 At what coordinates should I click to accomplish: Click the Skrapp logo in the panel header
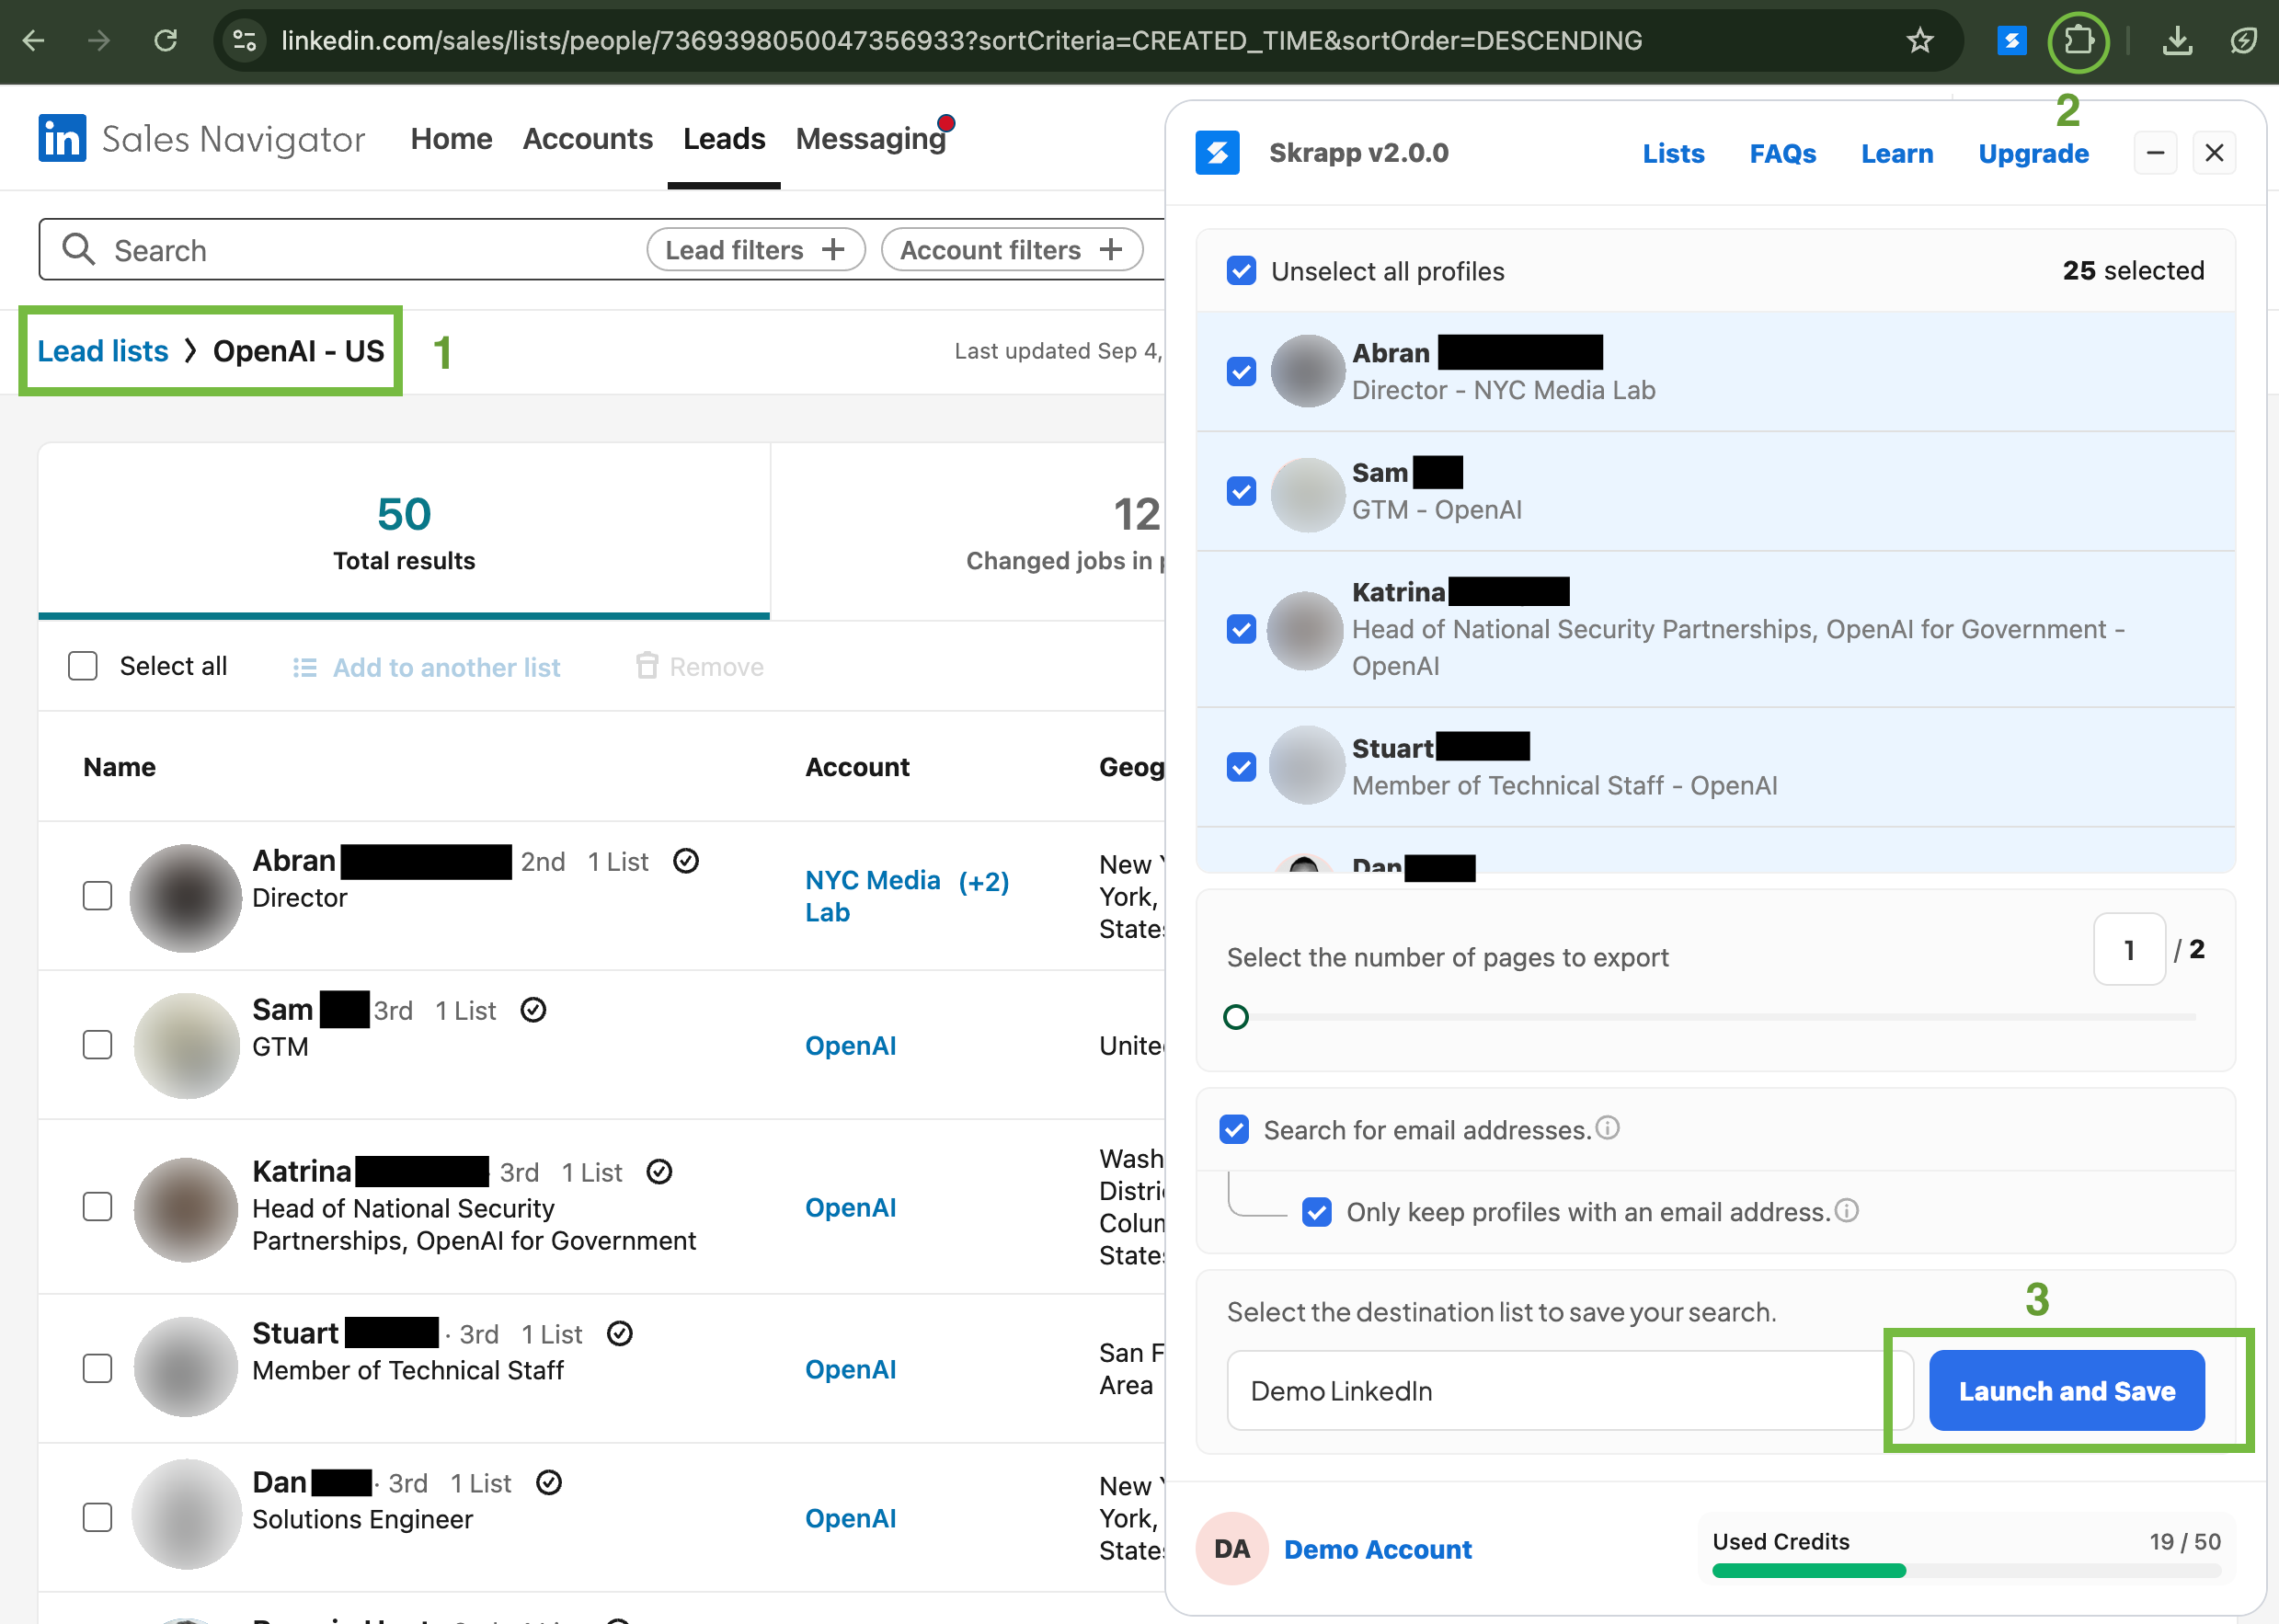point(1217,153)
